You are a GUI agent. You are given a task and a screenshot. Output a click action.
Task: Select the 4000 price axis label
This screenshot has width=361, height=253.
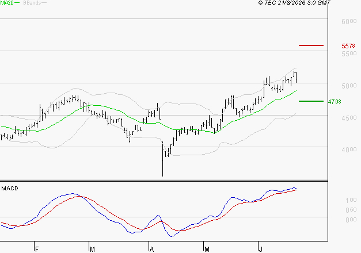tap(349, 149)
